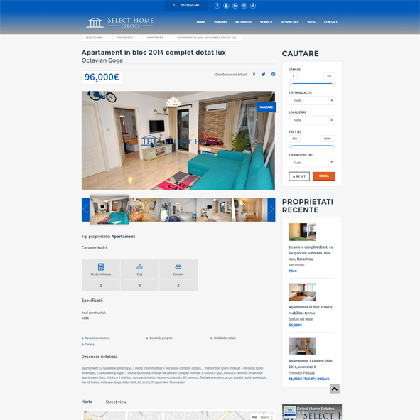
Task: Call the phone number in top bar
Action: pyautogui.click(x=186, y=6)
